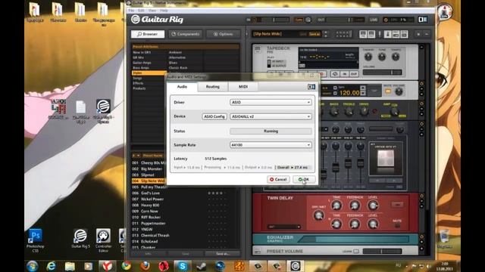Click the OK button
The width and height of the screenshot is (485, 272).
(x=304, y=180)
